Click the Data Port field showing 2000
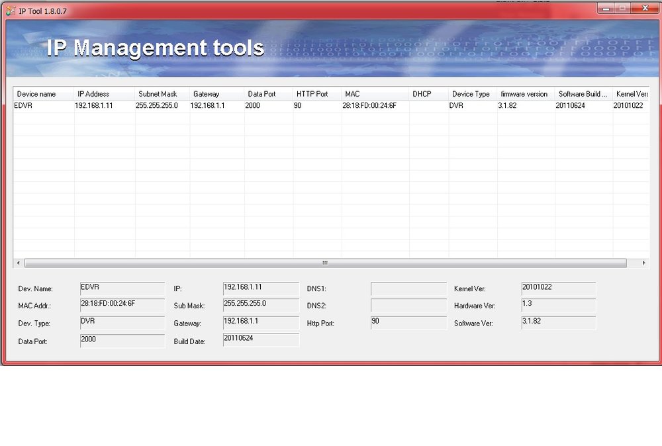Screen dimensions: 662x446 point(122,341)
